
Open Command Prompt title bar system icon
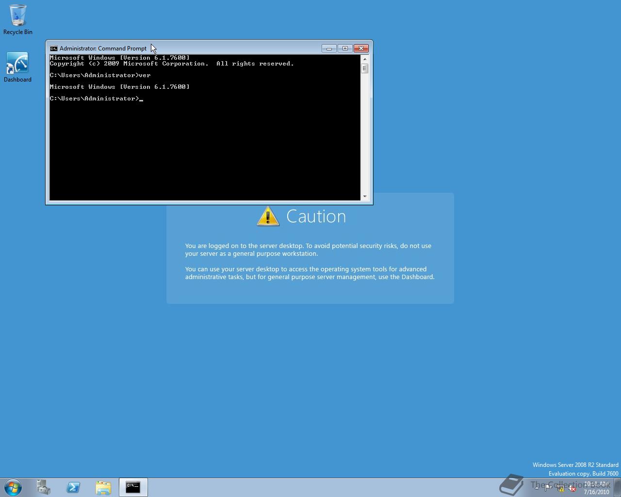[54, 49]
